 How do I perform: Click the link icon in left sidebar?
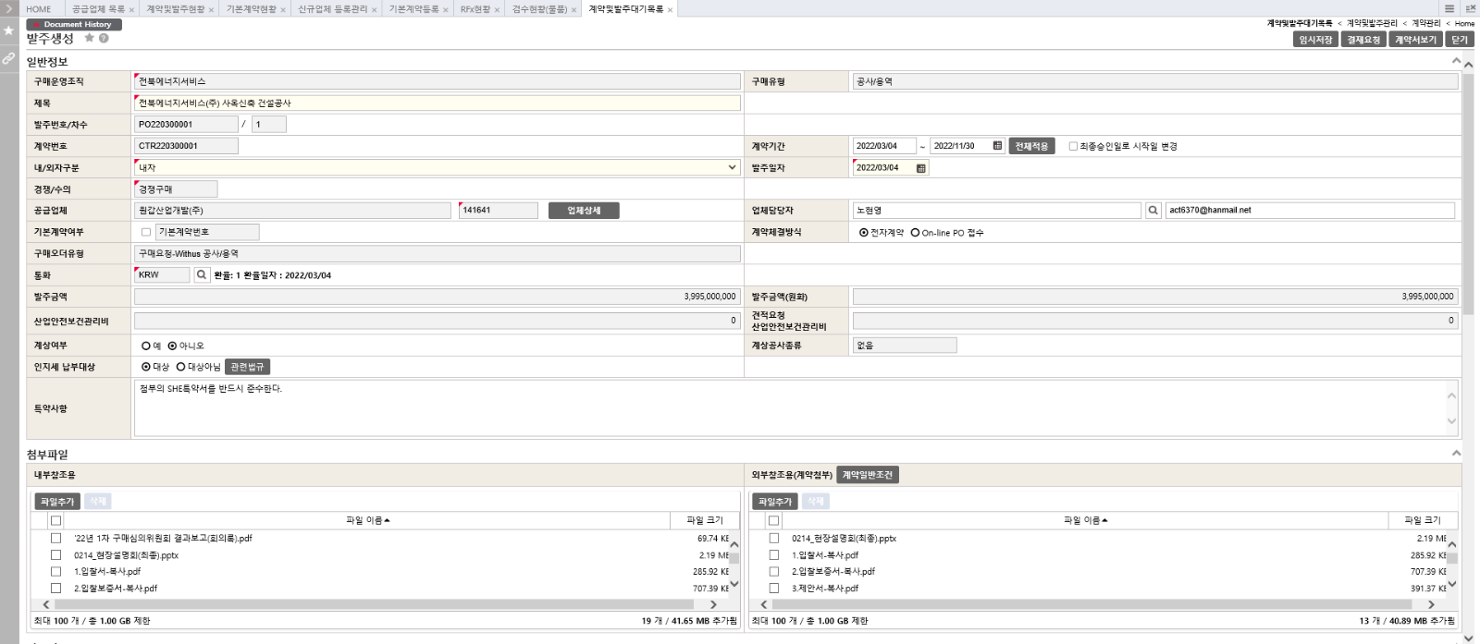point(8,58)
